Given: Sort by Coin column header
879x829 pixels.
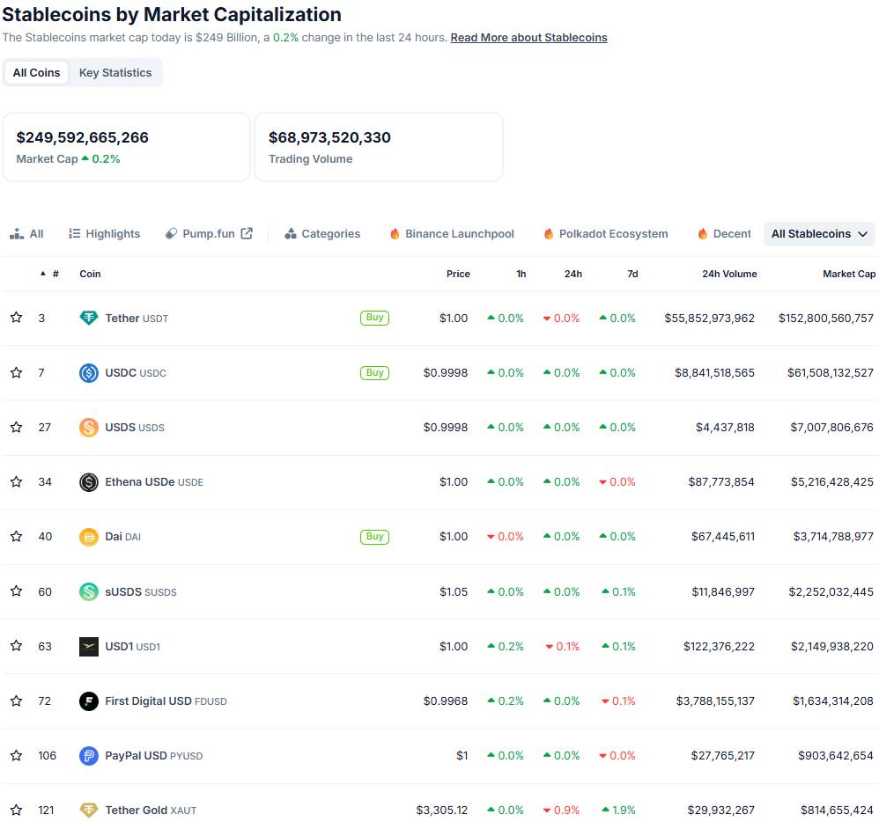Looking at the screenshot, I should tap(90, 274).
